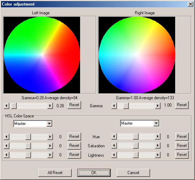195x180 pixels.
Task: Reset the right image Lightness
Action: tap(182, 155)
